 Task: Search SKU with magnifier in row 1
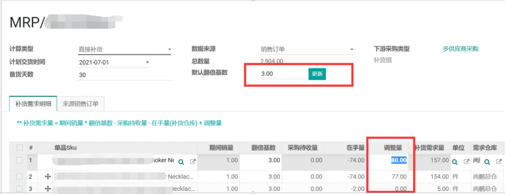[x=181, y=162]
